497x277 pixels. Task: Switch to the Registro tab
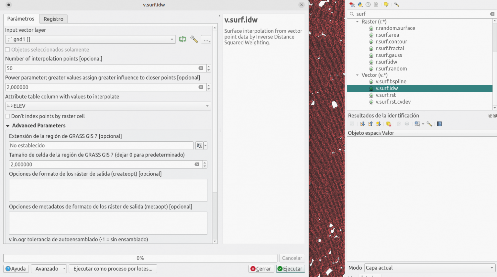pyautogui.click(x=53, y=19)
